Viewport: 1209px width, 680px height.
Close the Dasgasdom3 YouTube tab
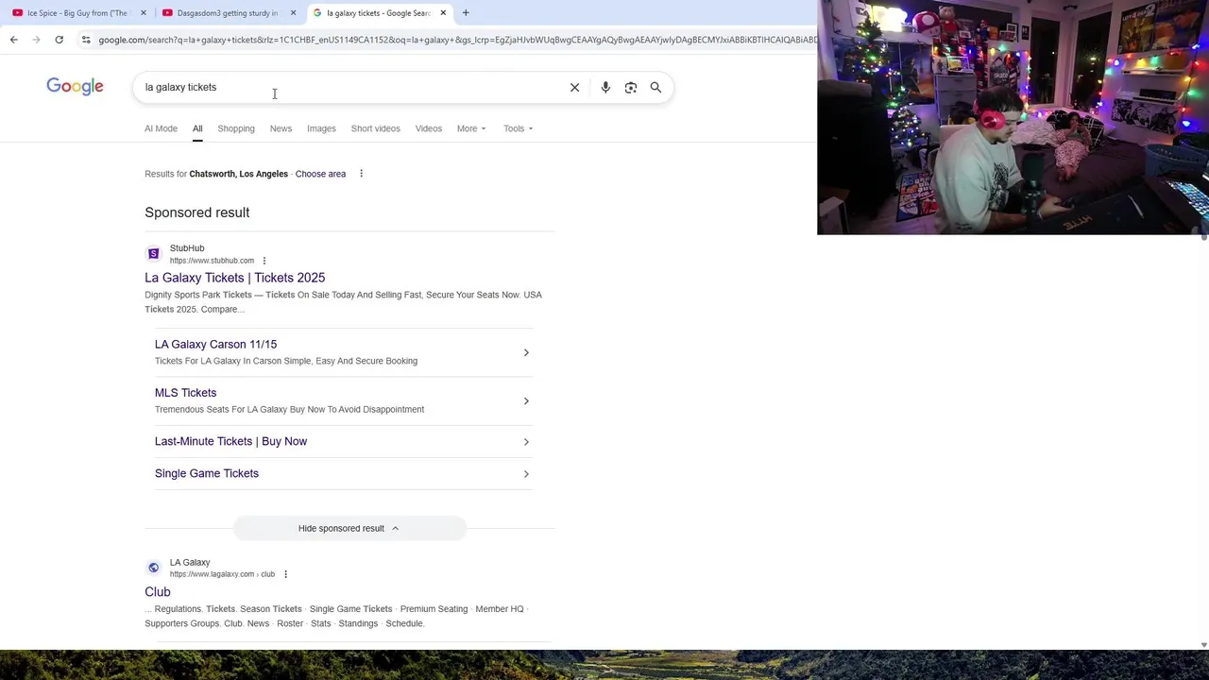293,13
